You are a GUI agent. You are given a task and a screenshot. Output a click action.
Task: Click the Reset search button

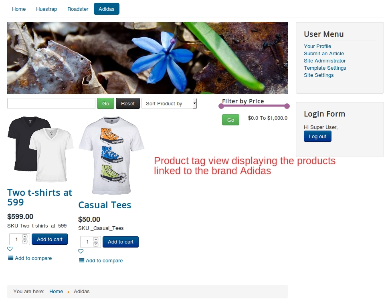pos(128,103)
